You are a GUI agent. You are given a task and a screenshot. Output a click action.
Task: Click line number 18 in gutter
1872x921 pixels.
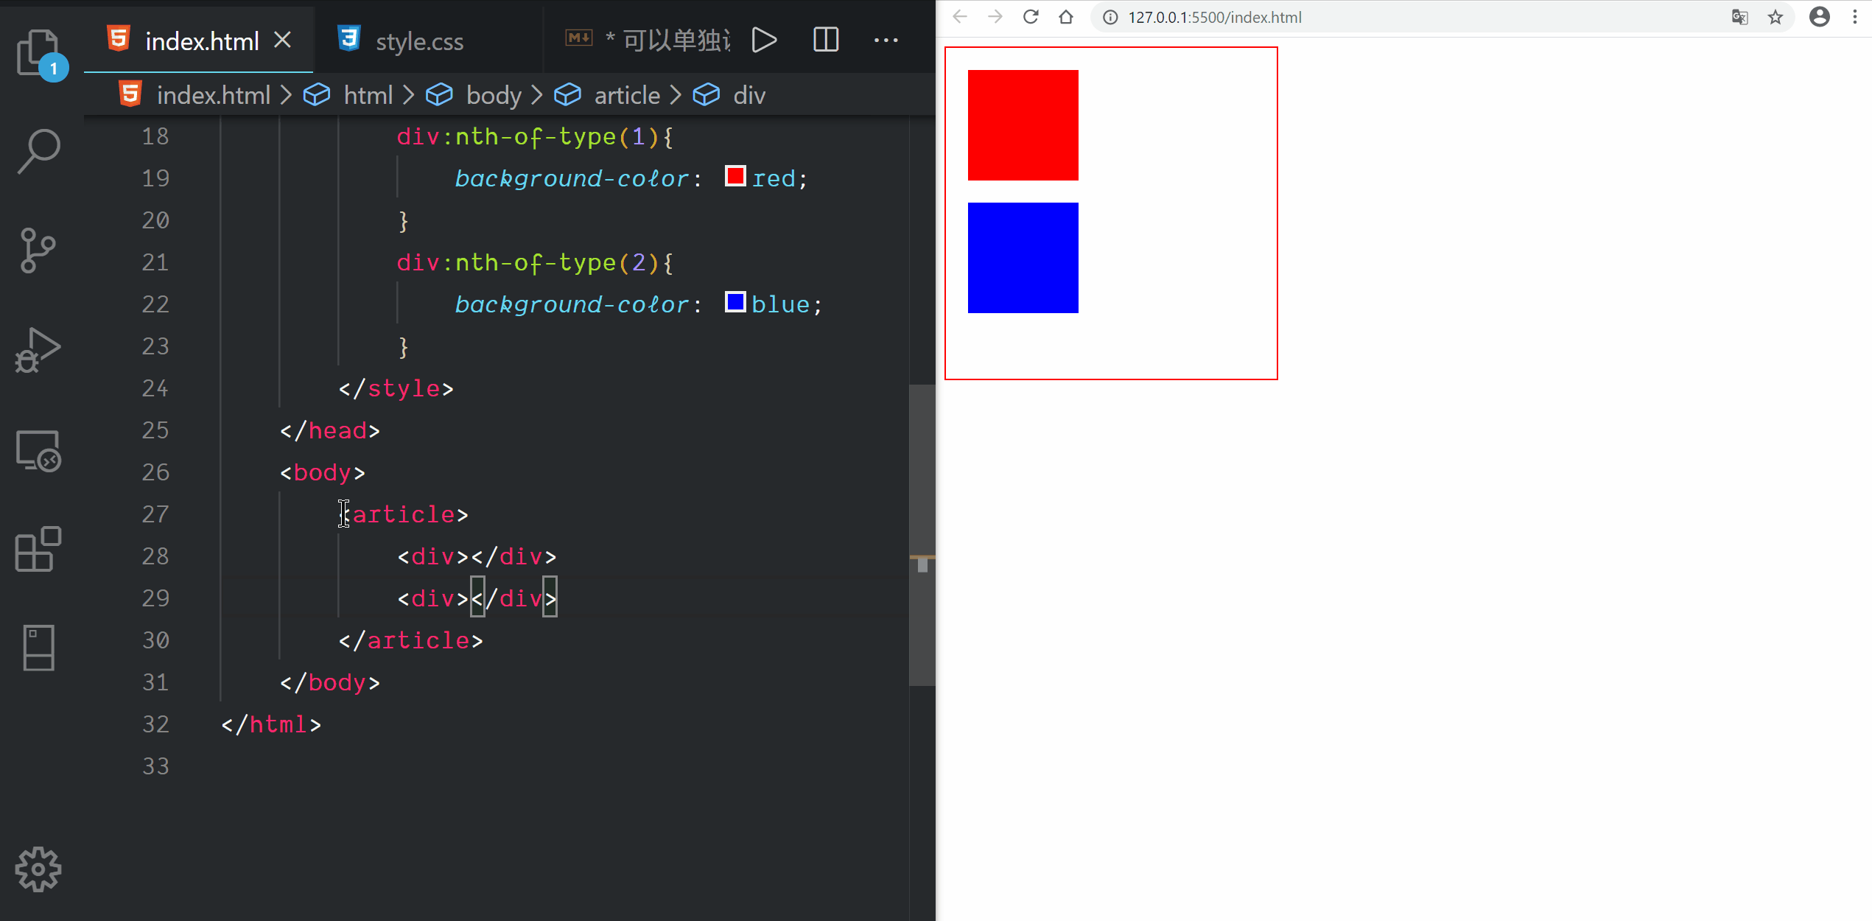(x=155, y=136)
